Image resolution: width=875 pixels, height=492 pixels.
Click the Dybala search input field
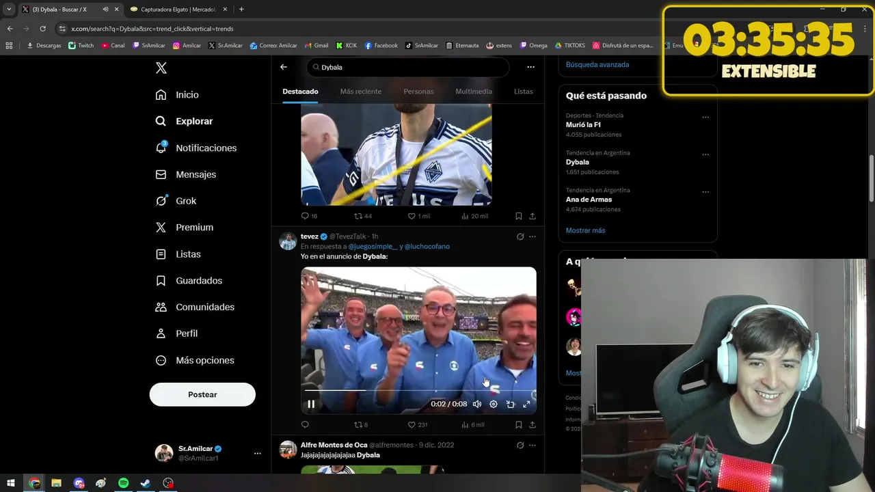[408, 67]
